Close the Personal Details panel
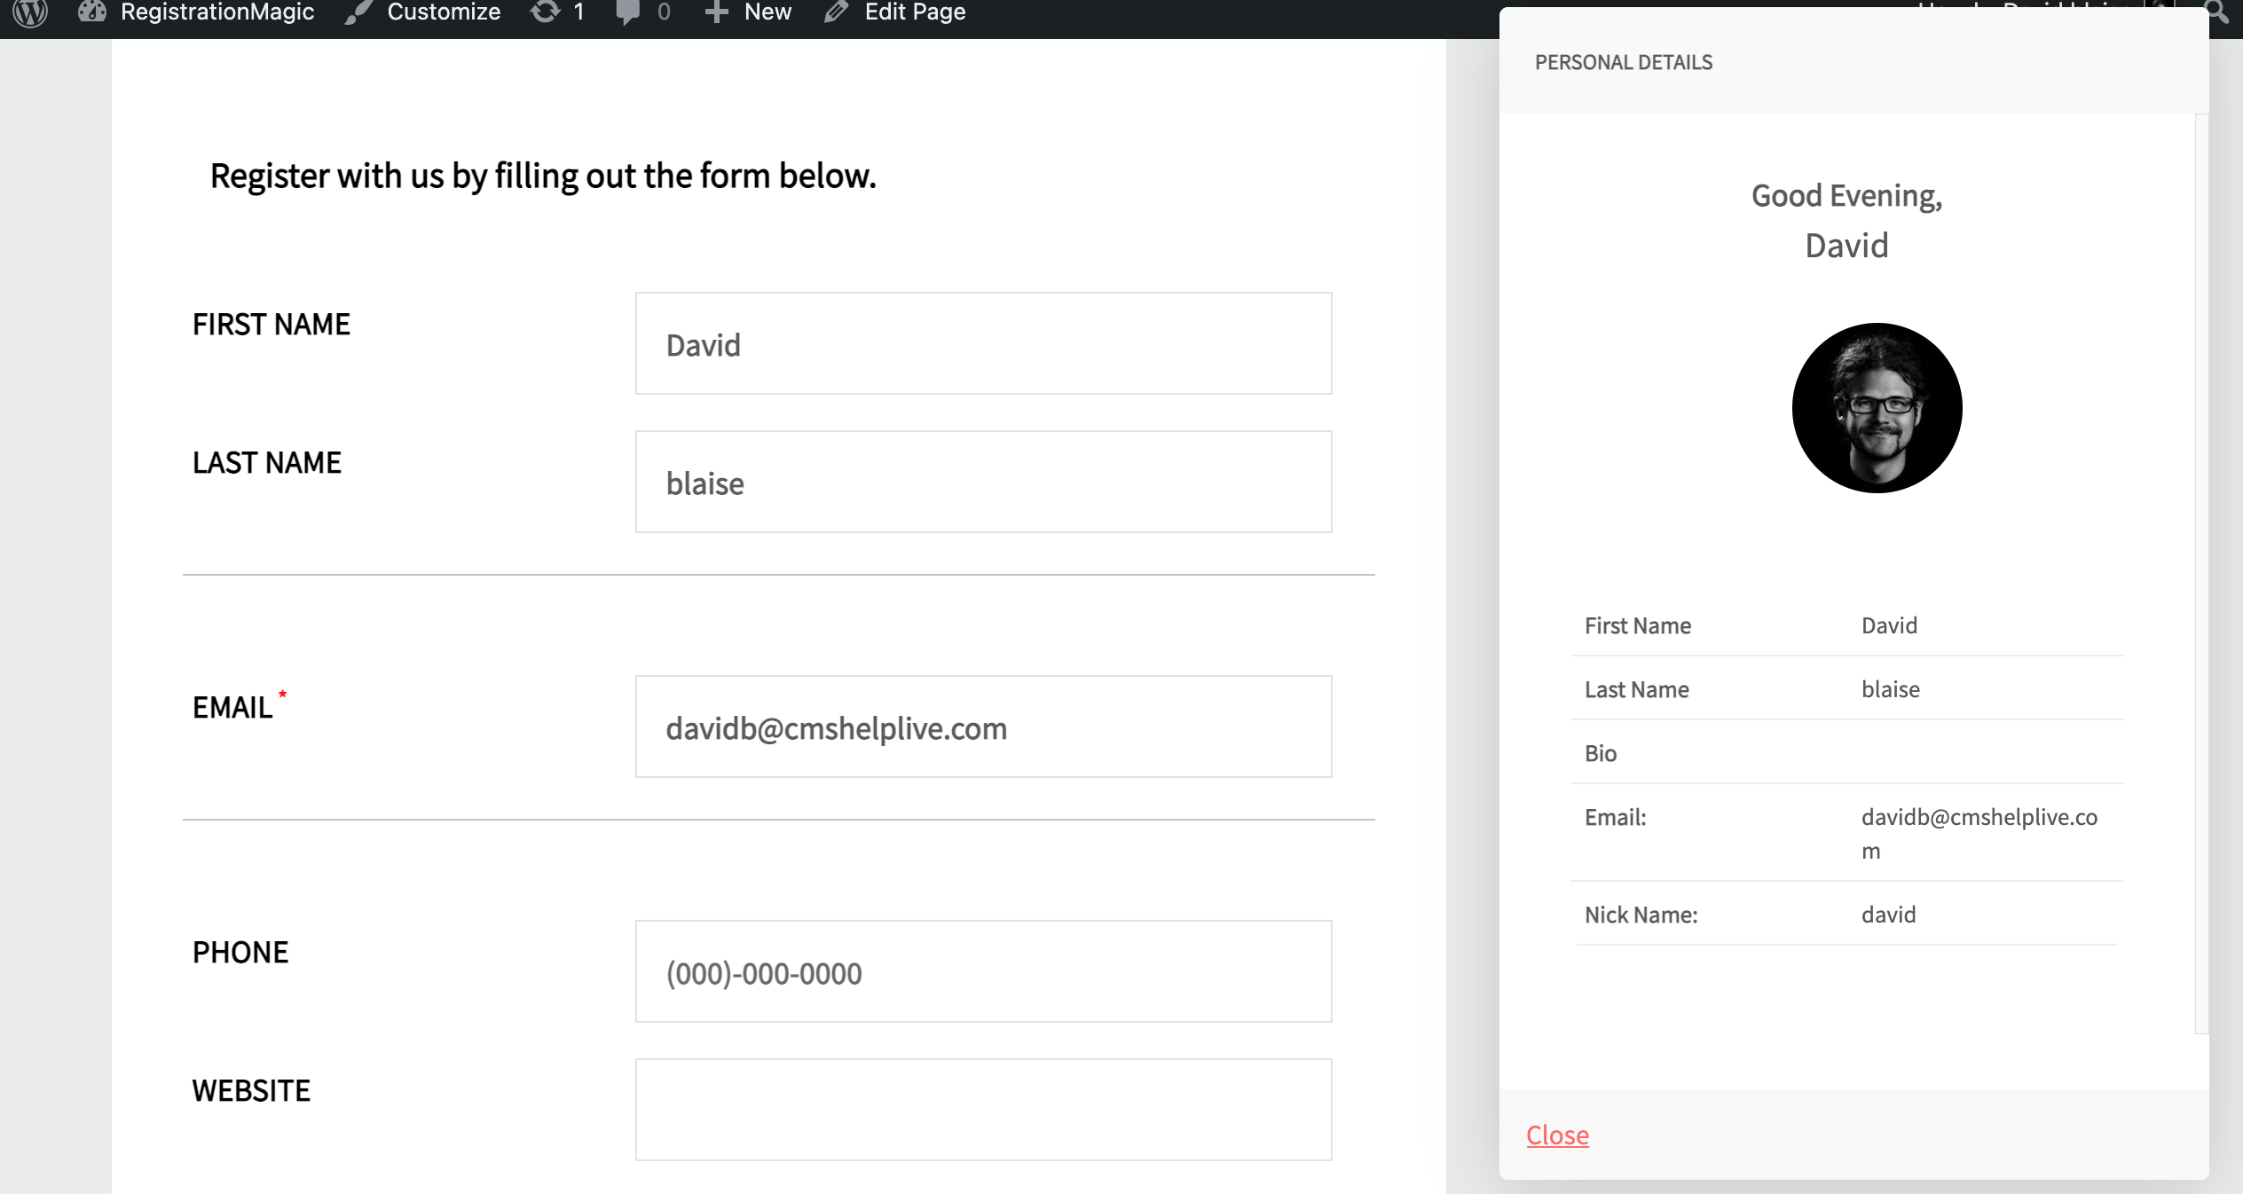2243x1194 pixels. [1559, 1135]
